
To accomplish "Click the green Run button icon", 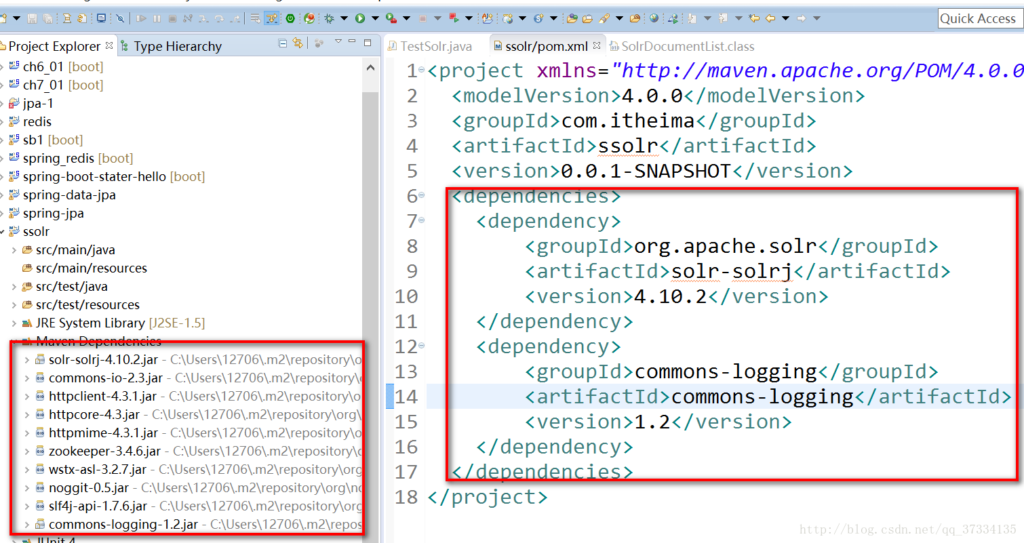I will pos(359,19).
